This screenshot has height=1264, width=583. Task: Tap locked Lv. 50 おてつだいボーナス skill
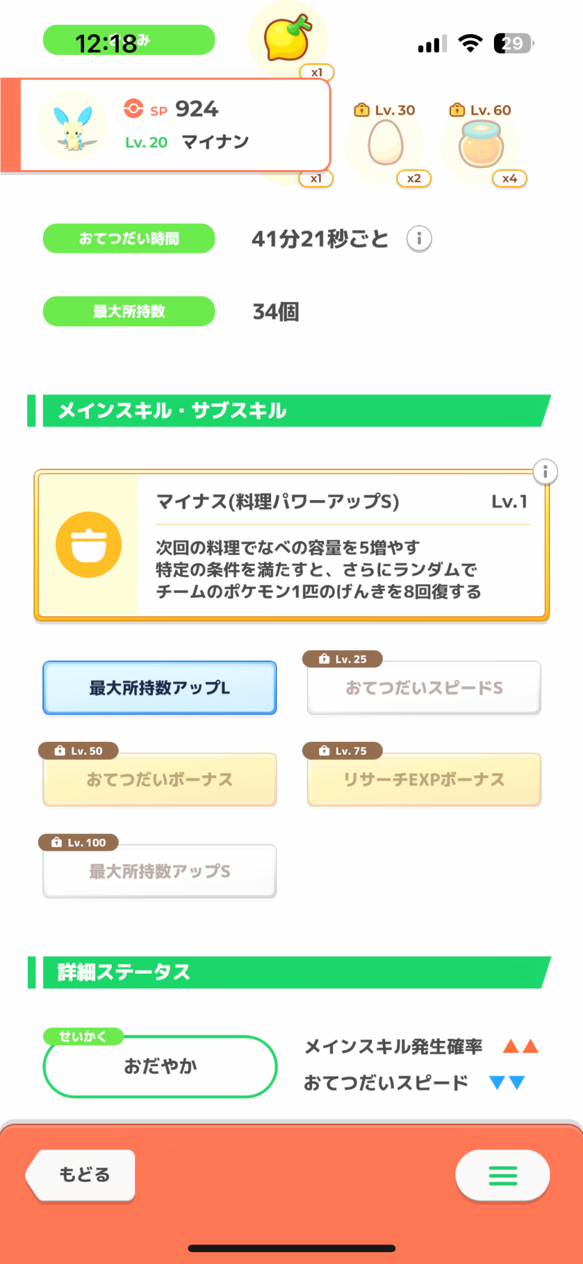tap(160, 779)
